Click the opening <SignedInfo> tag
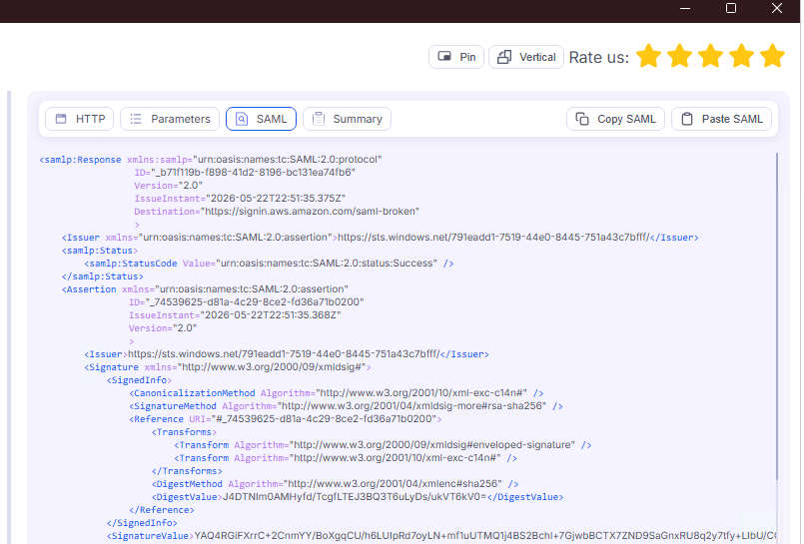The height and width of the screenshot is (544, 804). pos(139,380)
